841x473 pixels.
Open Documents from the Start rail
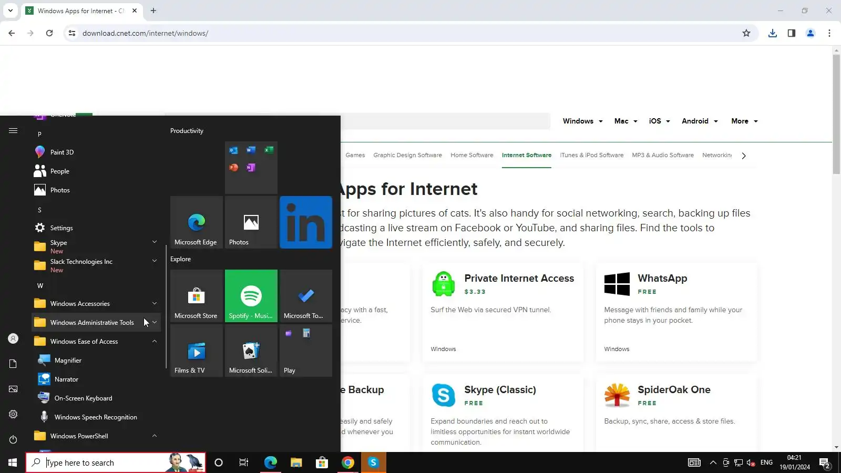coord(13,364)
